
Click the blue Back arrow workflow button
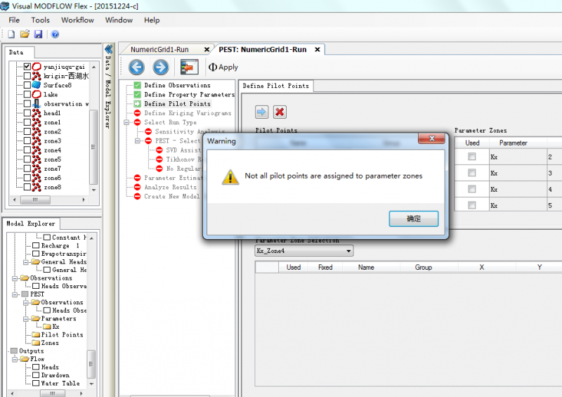(x=136, y=67)
